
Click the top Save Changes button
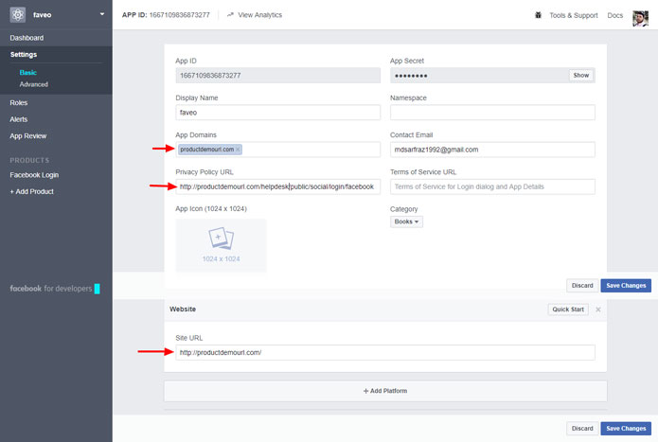pyautogui.click(x=626, y=285)
